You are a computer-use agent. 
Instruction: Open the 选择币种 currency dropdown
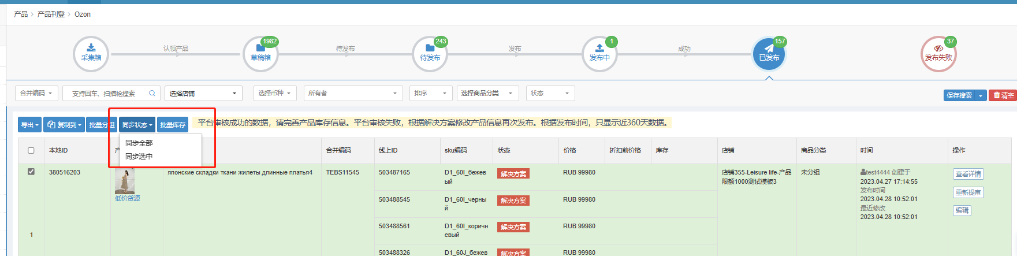pyautogui.click(x=275, y=93)
